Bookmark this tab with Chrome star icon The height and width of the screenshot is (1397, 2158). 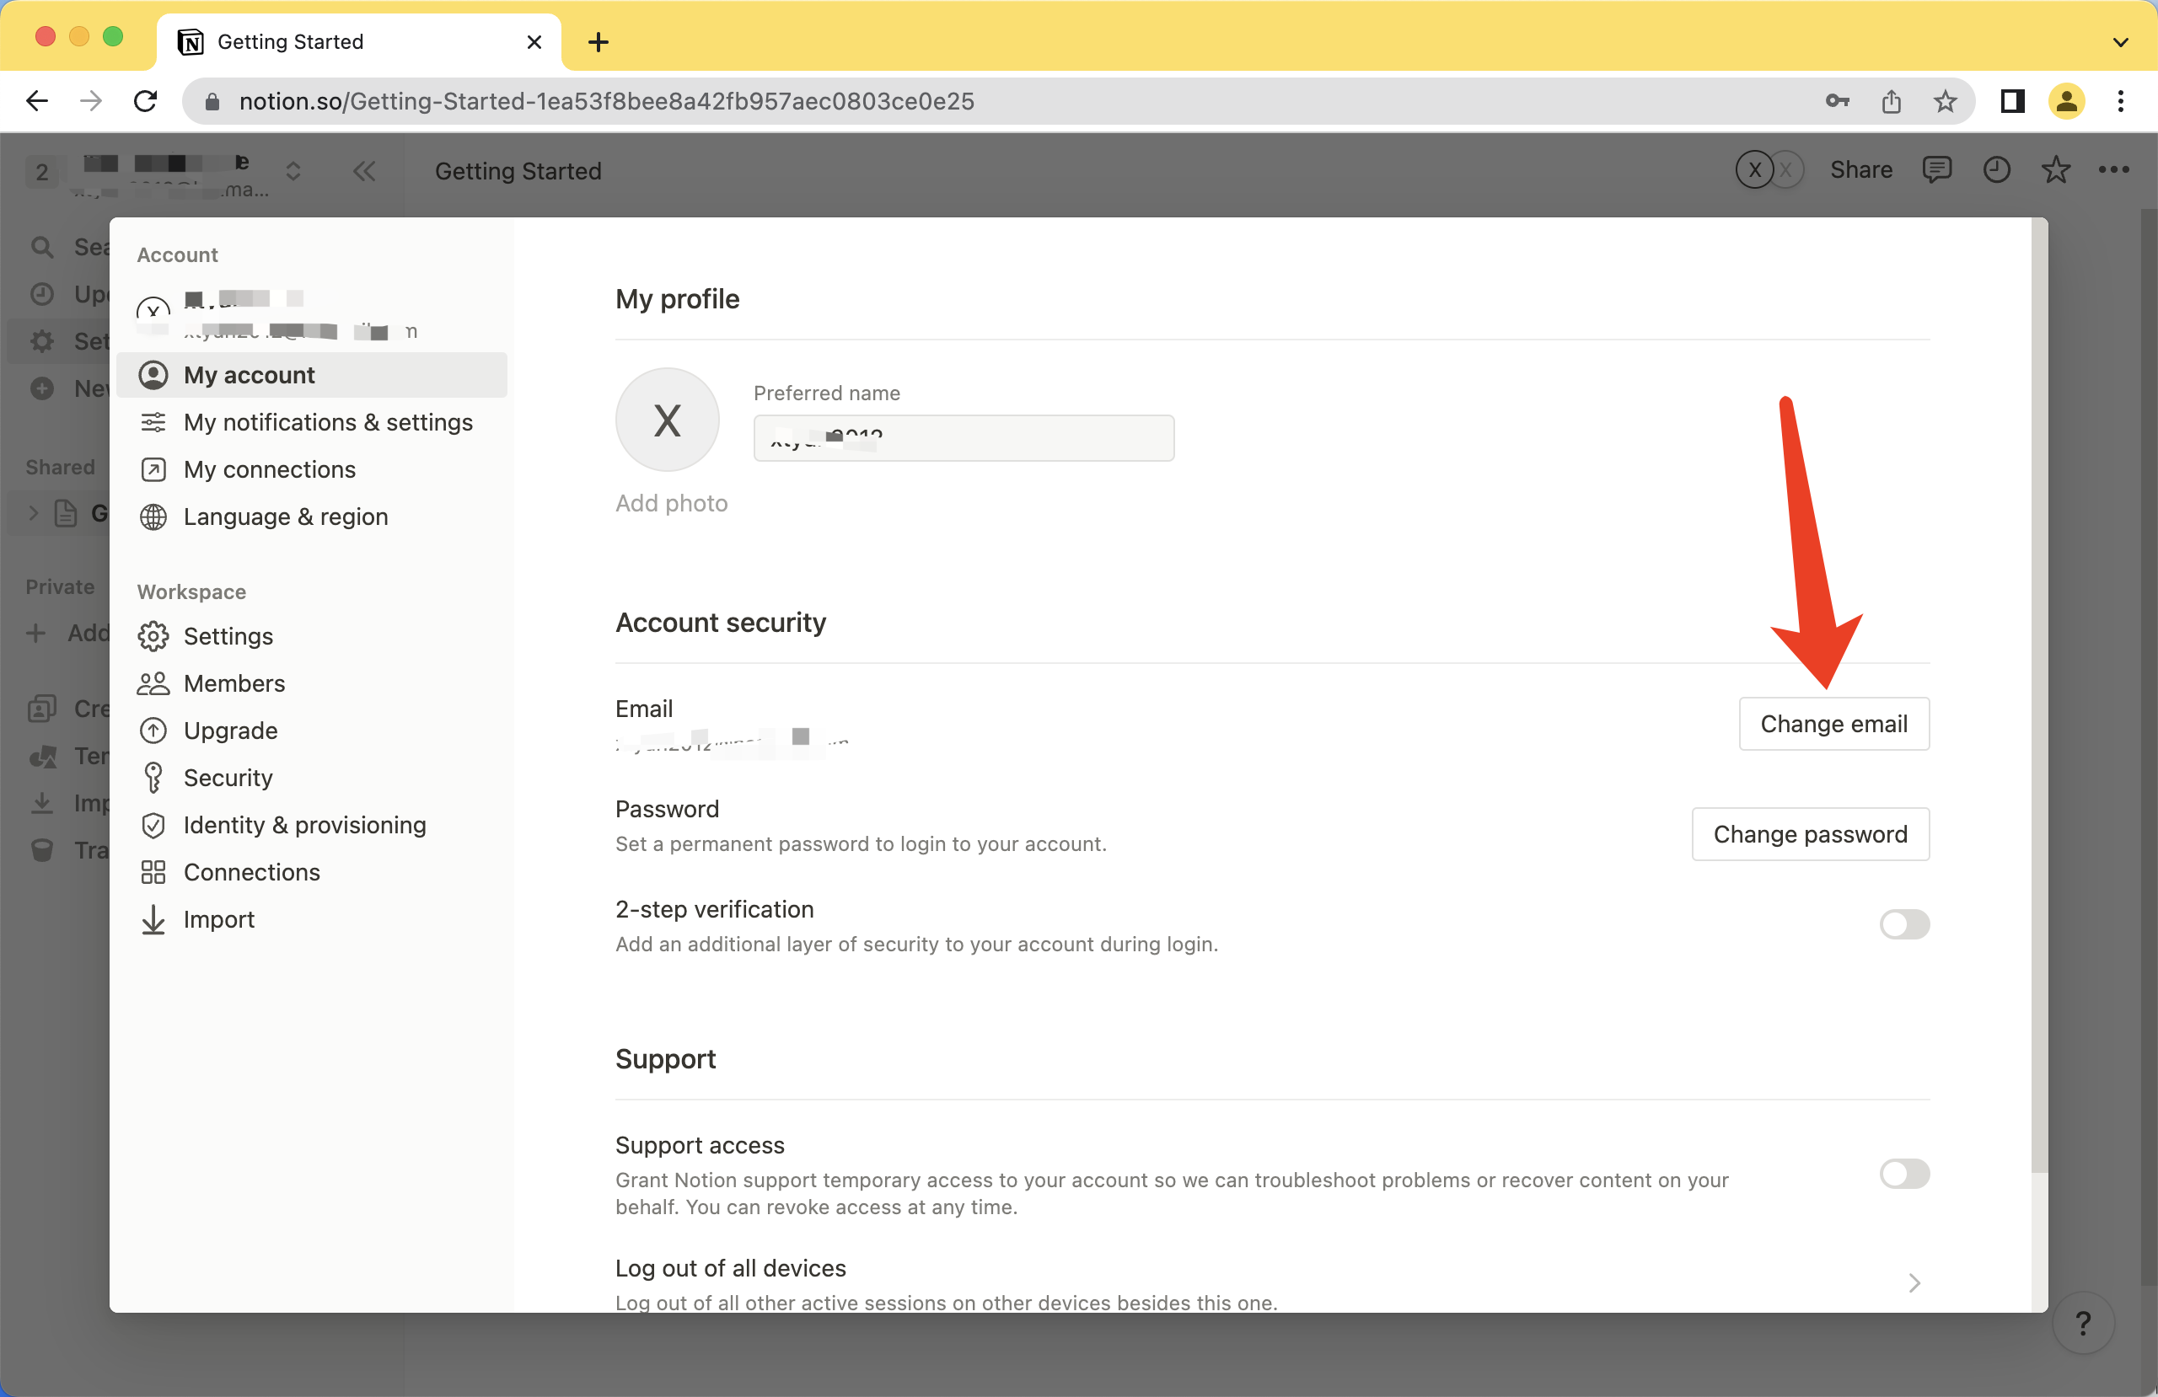click(x=1945, y=102)
